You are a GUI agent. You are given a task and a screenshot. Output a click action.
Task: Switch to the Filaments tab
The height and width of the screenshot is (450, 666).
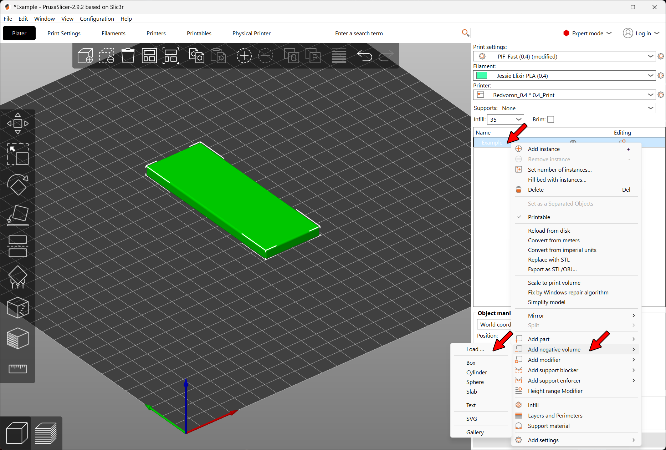coord(113,33)
